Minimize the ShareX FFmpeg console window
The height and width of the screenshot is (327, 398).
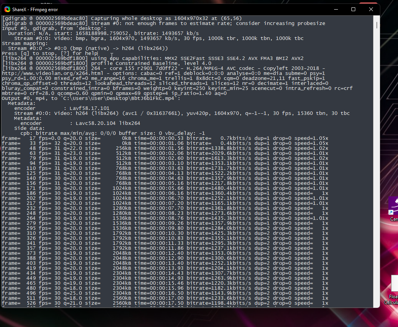pyautogui.click(x=335, y=9)
